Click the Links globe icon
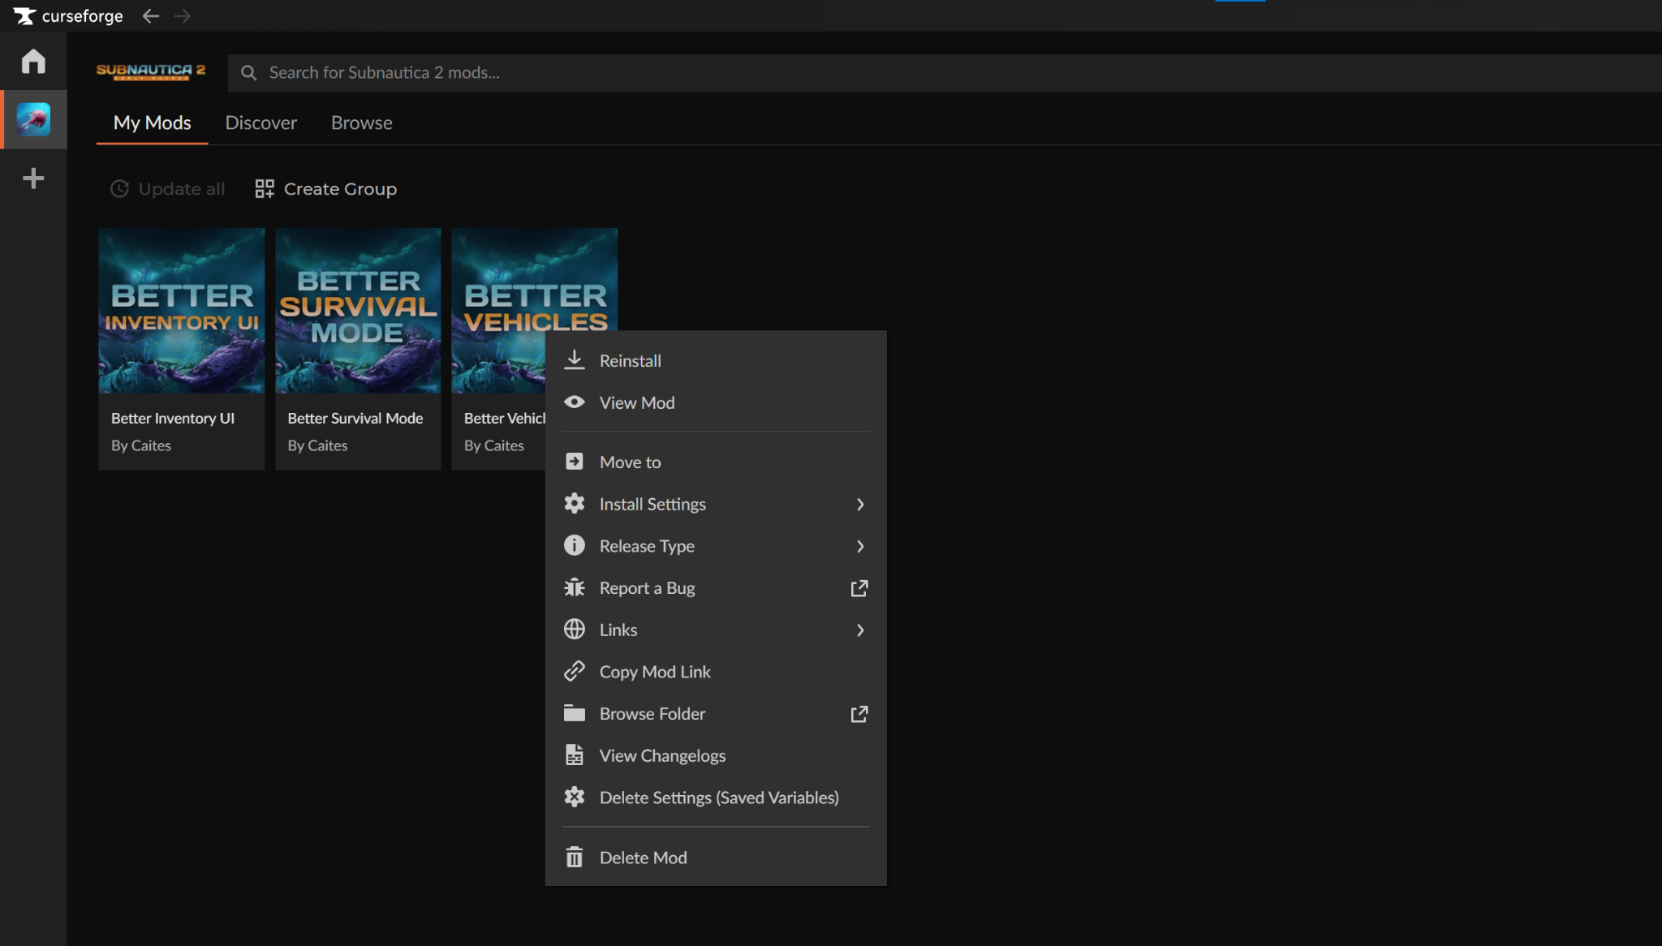The height and width of the screenshot is (946, 1662). click(x=575, y=630)
